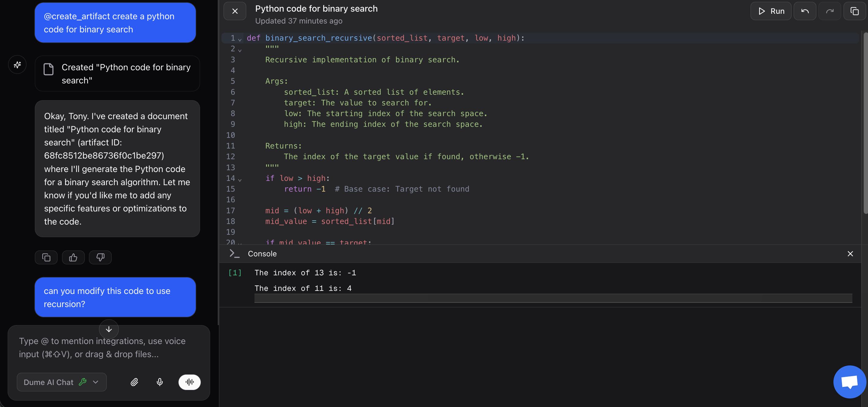868x407 pixels.
Task: Collapse the if low > high block
Action: click(240, 181)
